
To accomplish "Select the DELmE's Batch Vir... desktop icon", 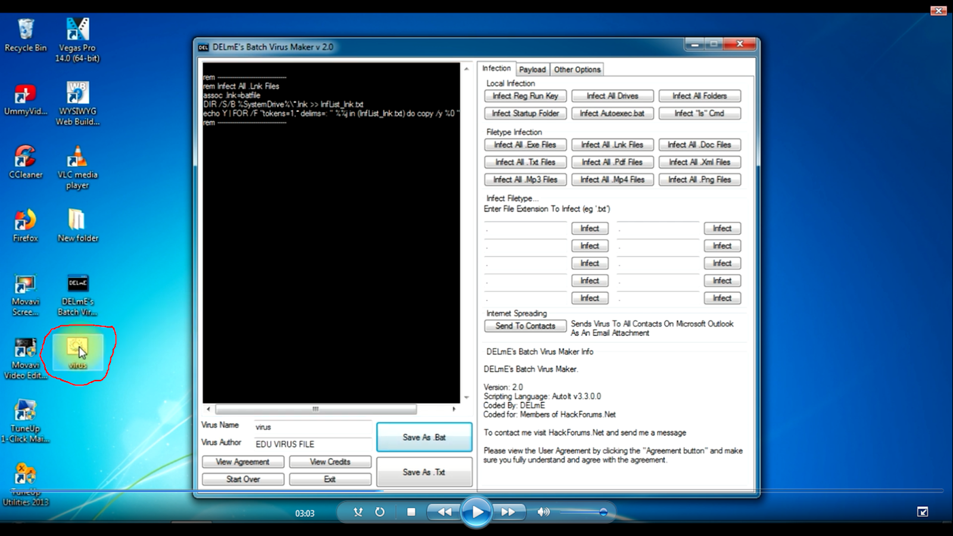I will [x=77, y=295].
